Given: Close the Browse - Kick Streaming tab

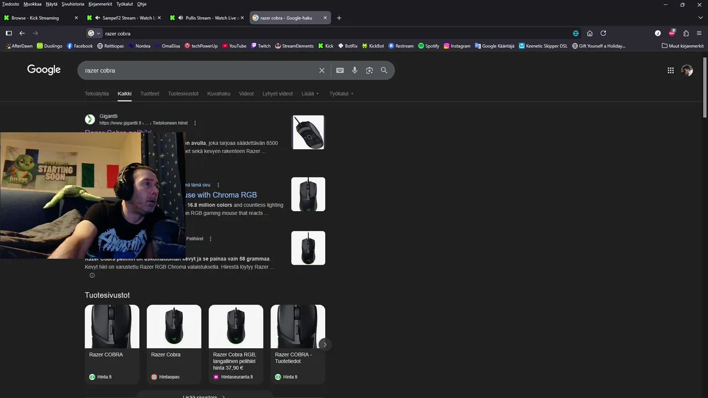Looking at the screenshot, I should point(76,18).
